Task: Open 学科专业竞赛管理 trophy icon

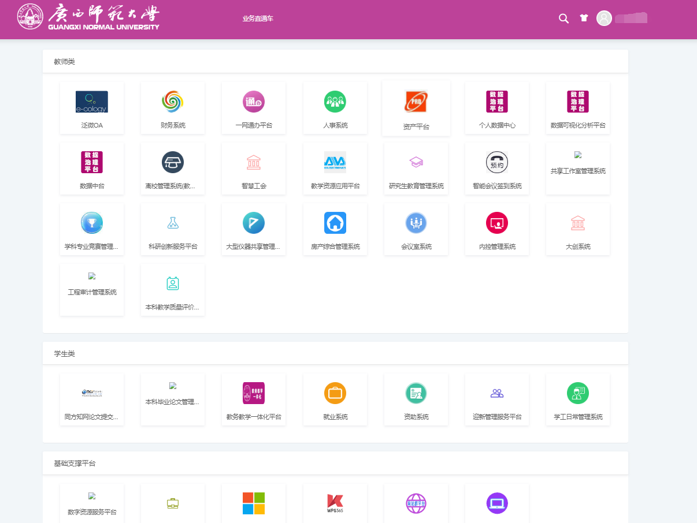Action: tap(92, 223)
